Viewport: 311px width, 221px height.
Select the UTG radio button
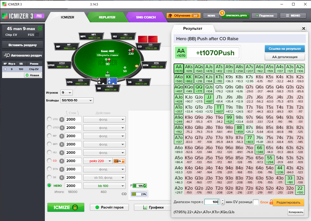tap(49, 119)
